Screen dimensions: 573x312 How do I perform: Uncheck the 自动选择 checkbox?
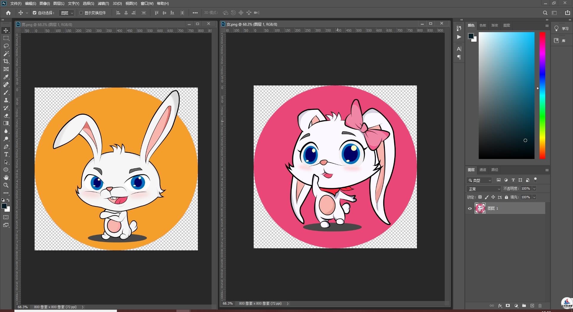click(35, 13)
